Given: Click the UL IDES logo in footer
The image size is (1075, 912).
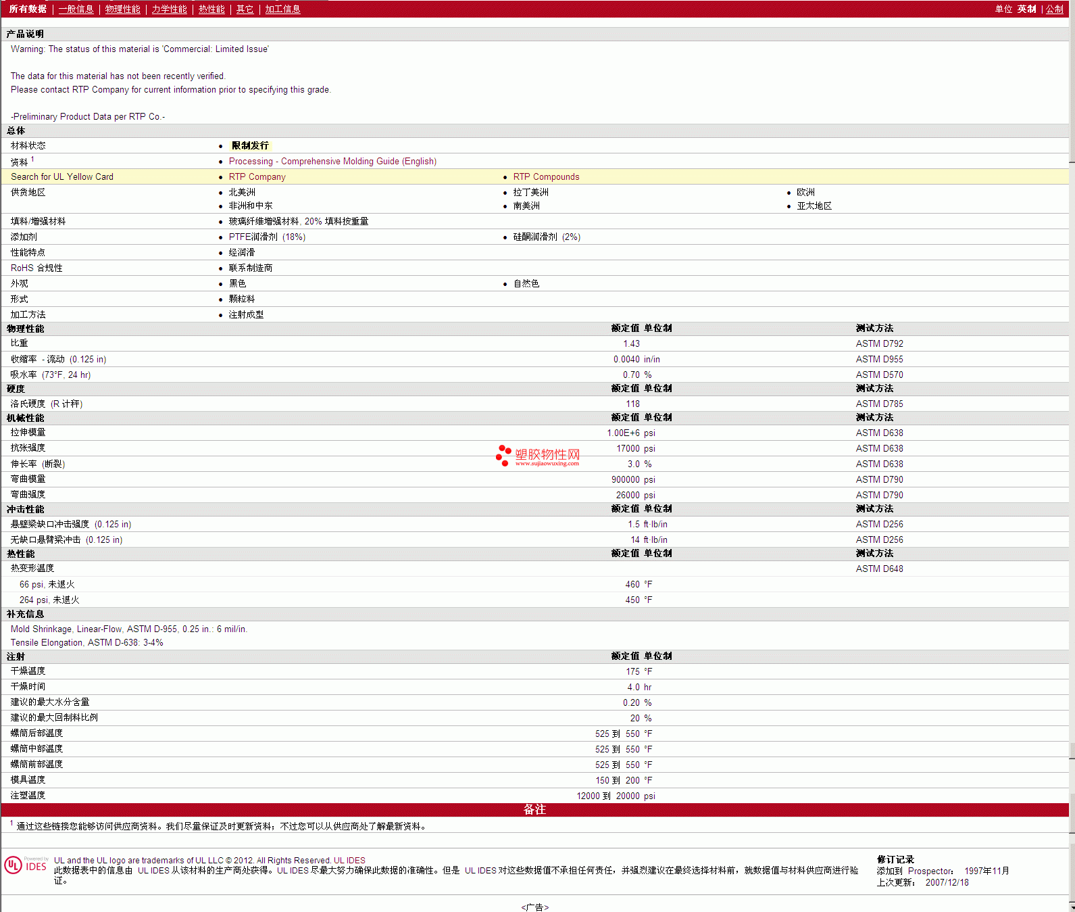Looking at the screenshot, I should [26, 865].
